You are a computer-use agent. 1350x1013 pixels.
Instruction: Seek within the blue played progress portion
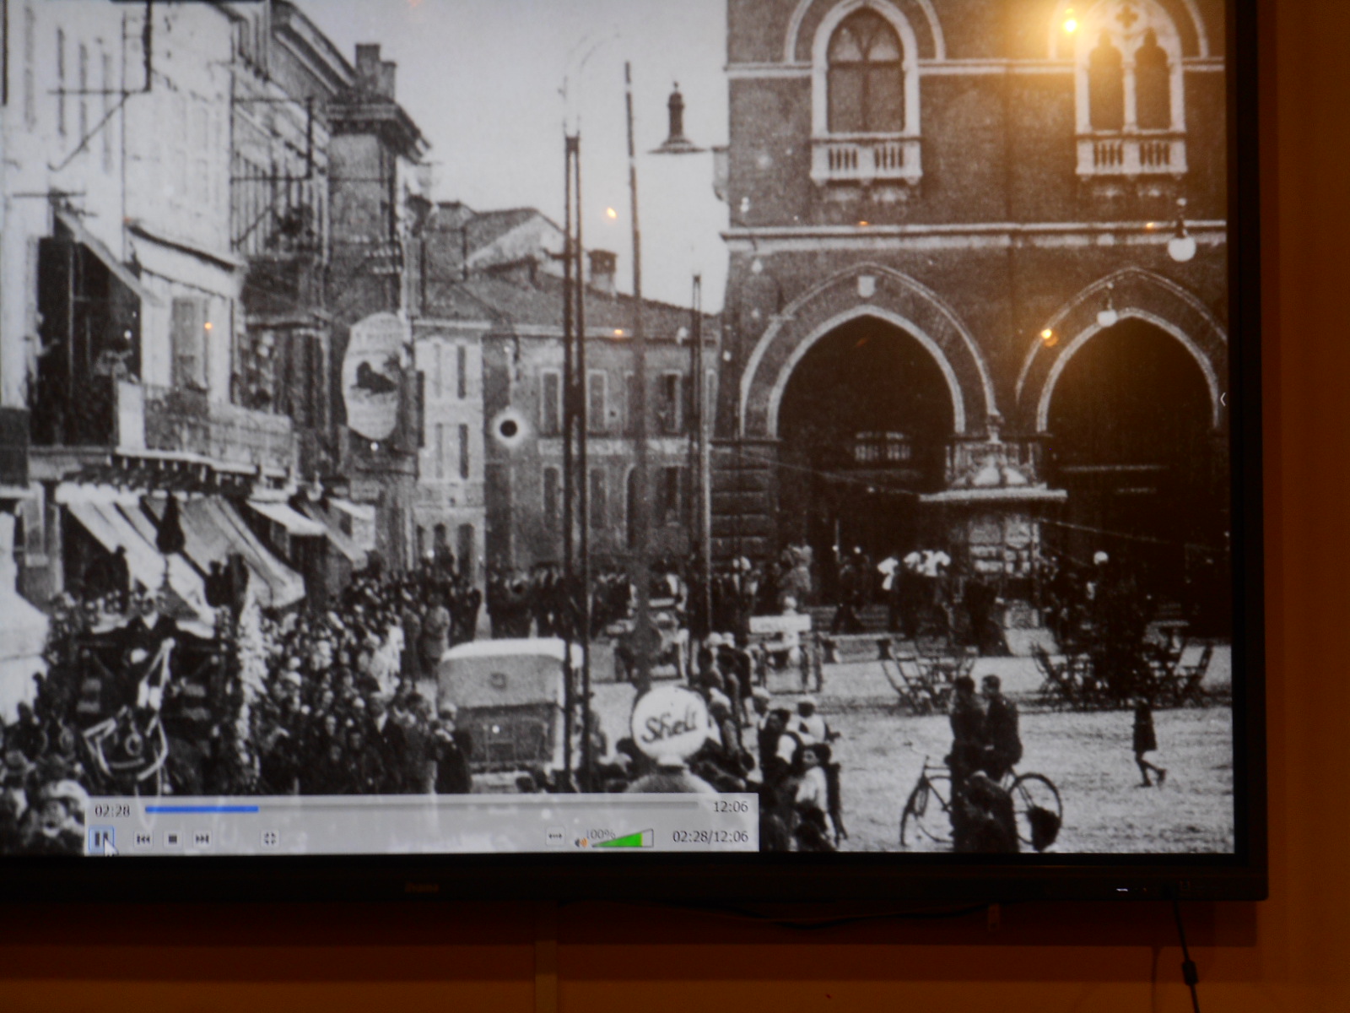tap(201, 809)
